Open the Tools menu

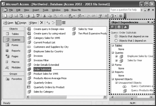tap(45, 10)
